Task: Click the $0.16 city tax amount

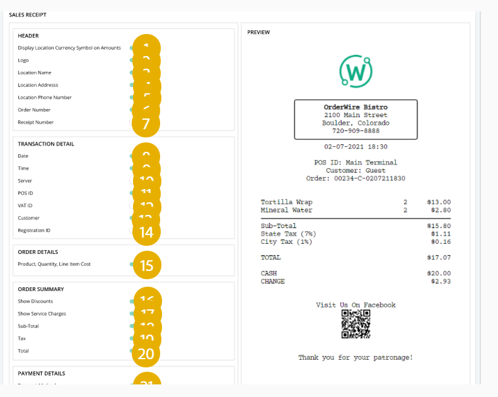Action: click(x=441, y=242)
